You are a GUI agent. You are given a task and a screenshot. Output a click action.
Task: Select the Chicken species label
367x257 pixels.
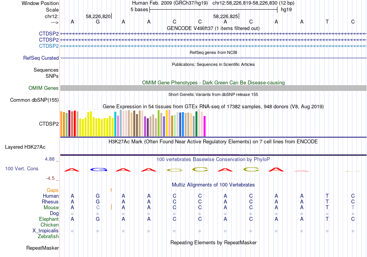tap(49, 225)
